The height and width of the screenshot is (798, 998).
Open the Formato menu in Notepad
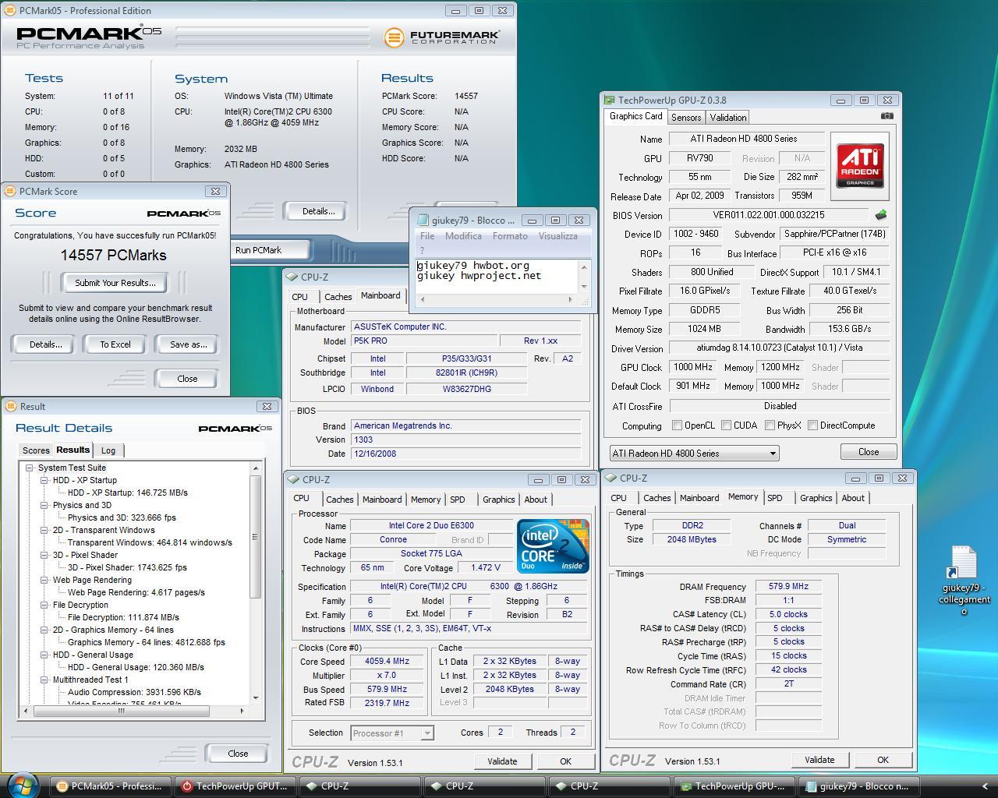510,236
